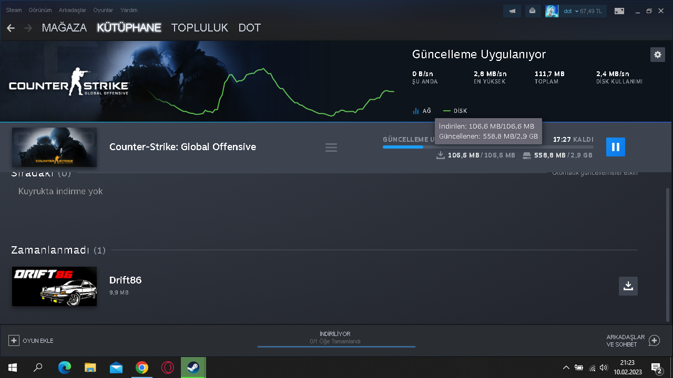Open the inbox envelope icon
The height and width of the screenshot is (378, 673).
(533, 11)
